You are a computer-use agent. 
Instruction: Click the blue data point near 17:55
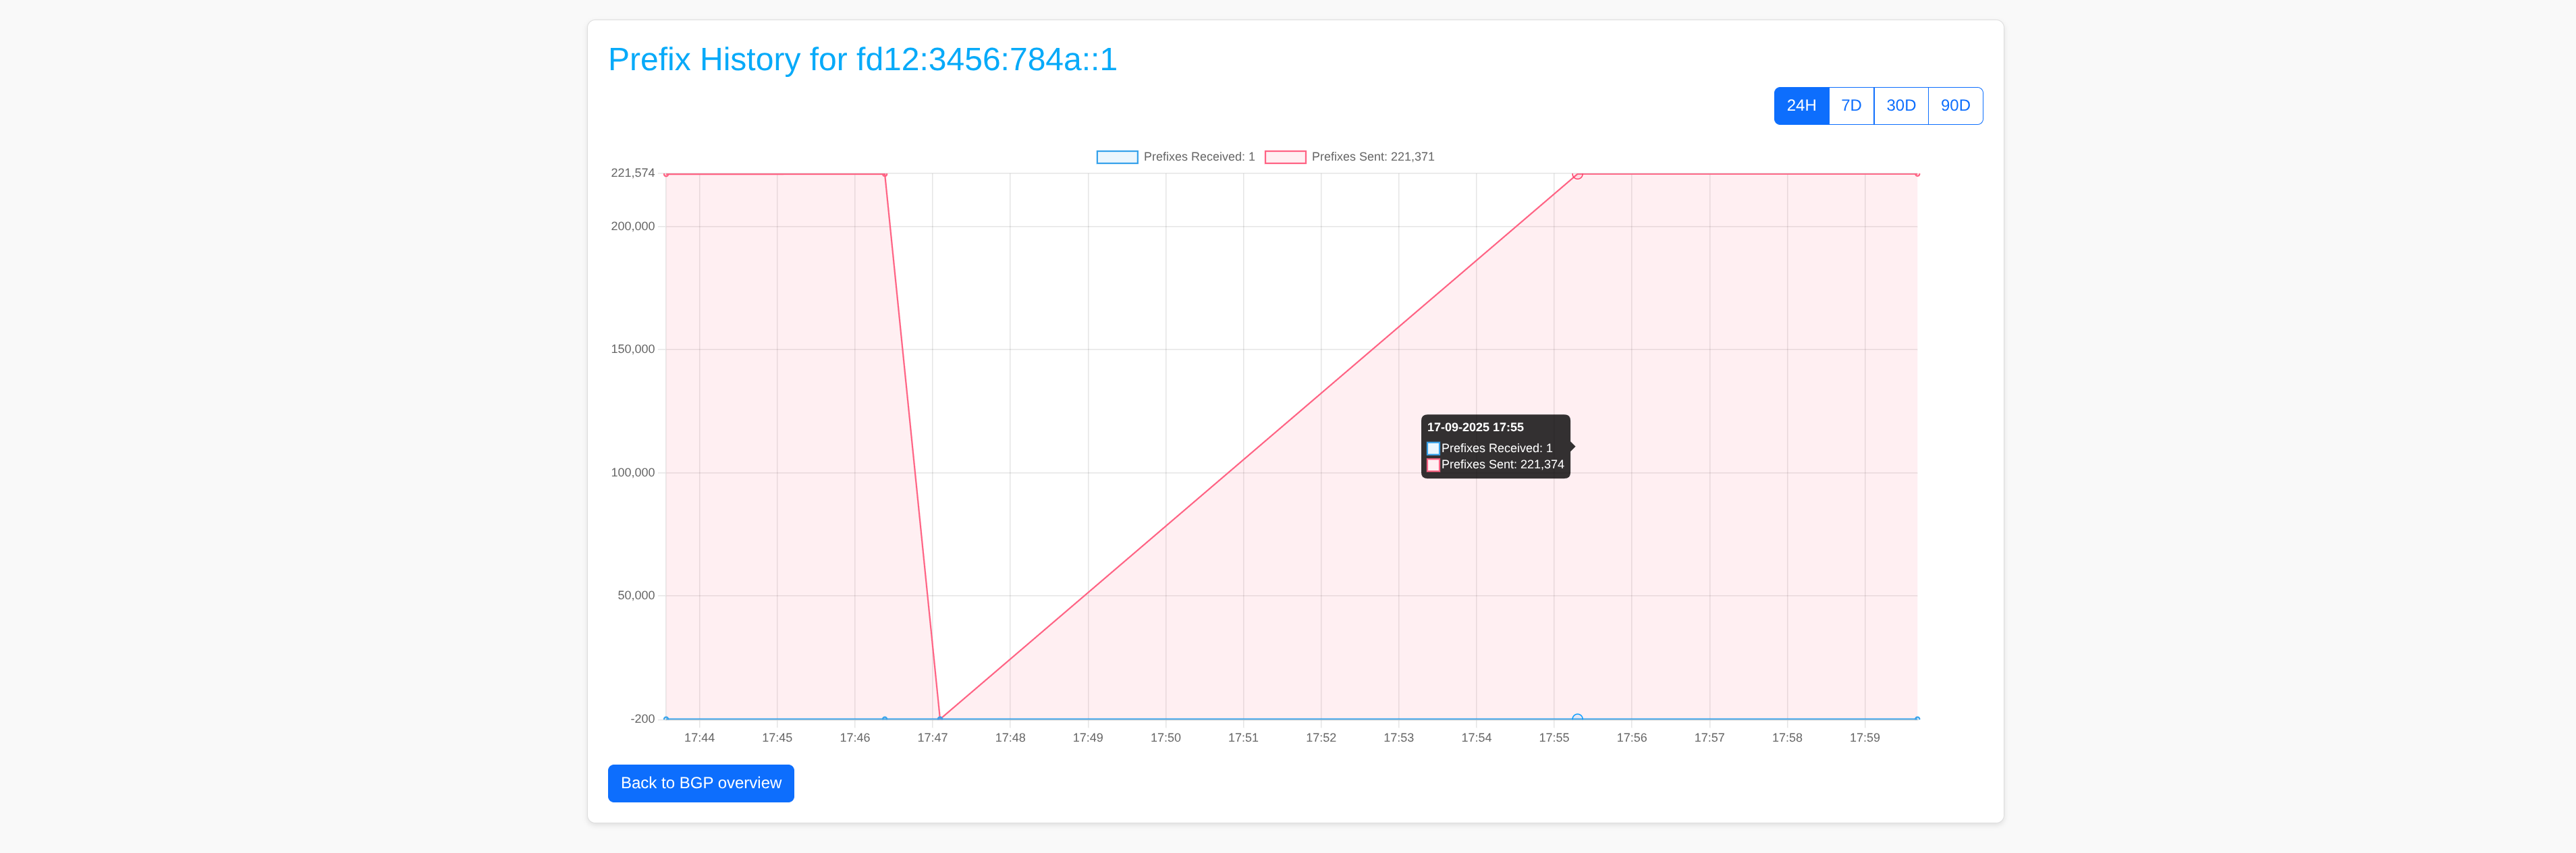pyautogui.click(x=1577, y=717)
